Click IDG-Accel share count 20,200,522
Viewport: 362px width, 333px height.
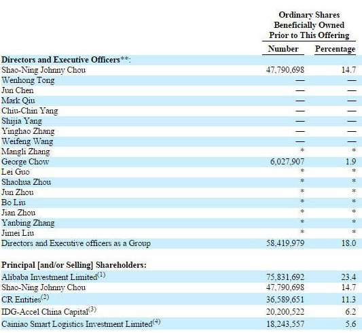point(285,312)
